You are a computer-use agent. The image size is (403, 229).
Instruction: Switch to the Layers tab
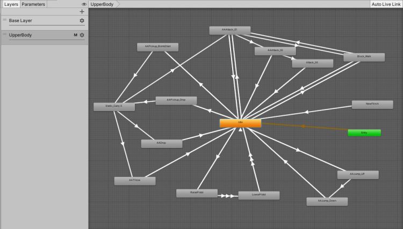coord(11,4)
